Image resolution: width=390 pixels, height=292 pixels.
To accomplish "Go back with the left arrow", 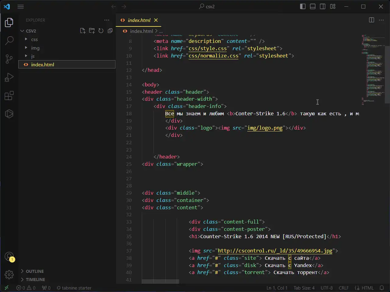I will [x=114, y=6].
